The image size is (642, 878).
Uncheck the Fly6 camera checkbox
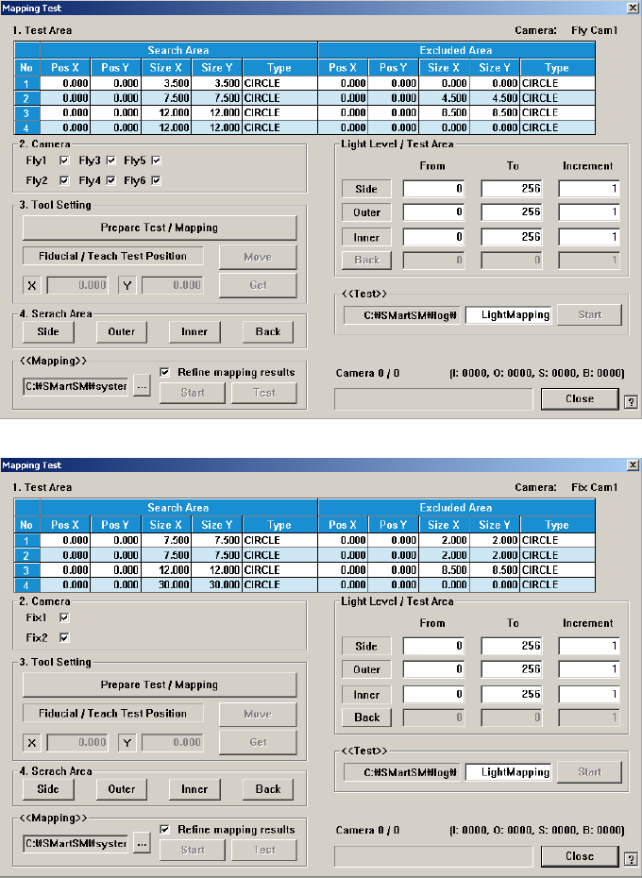157,180
